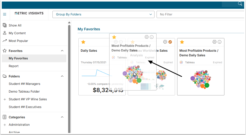
Task: Click the sidebar vertical scrollbar
Action: (69, 77)
